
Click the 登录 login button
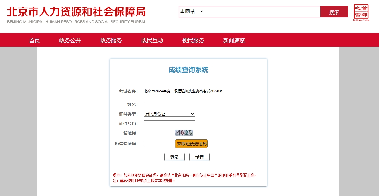[x=174, y=157]
